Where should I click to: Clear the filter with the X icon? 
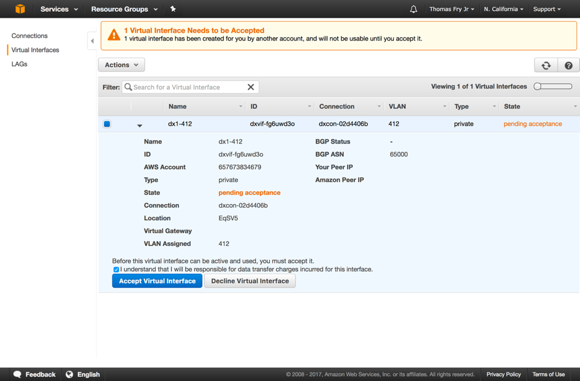pos(250,87)
